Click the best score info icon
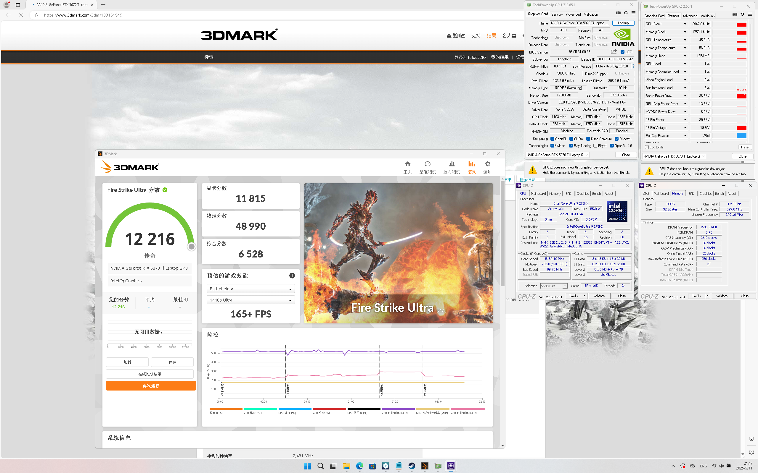Viewport: 758px width, 473px height. (x=187, y=299)
